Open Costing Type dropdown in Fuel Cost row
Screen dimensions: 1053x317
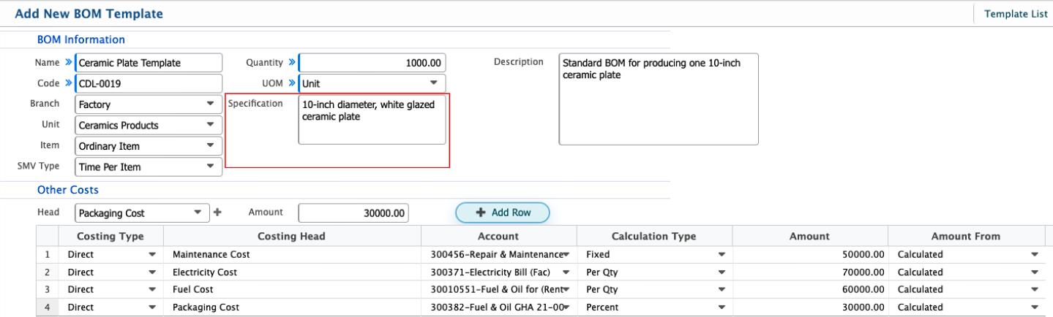coord(112,289)
